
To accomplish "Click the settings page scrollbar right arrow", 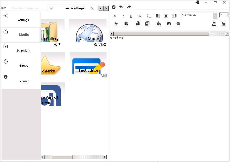I will pos(105,157).
